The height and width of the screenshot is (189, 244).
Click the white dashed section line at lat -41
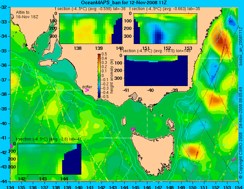click(116, 138)
